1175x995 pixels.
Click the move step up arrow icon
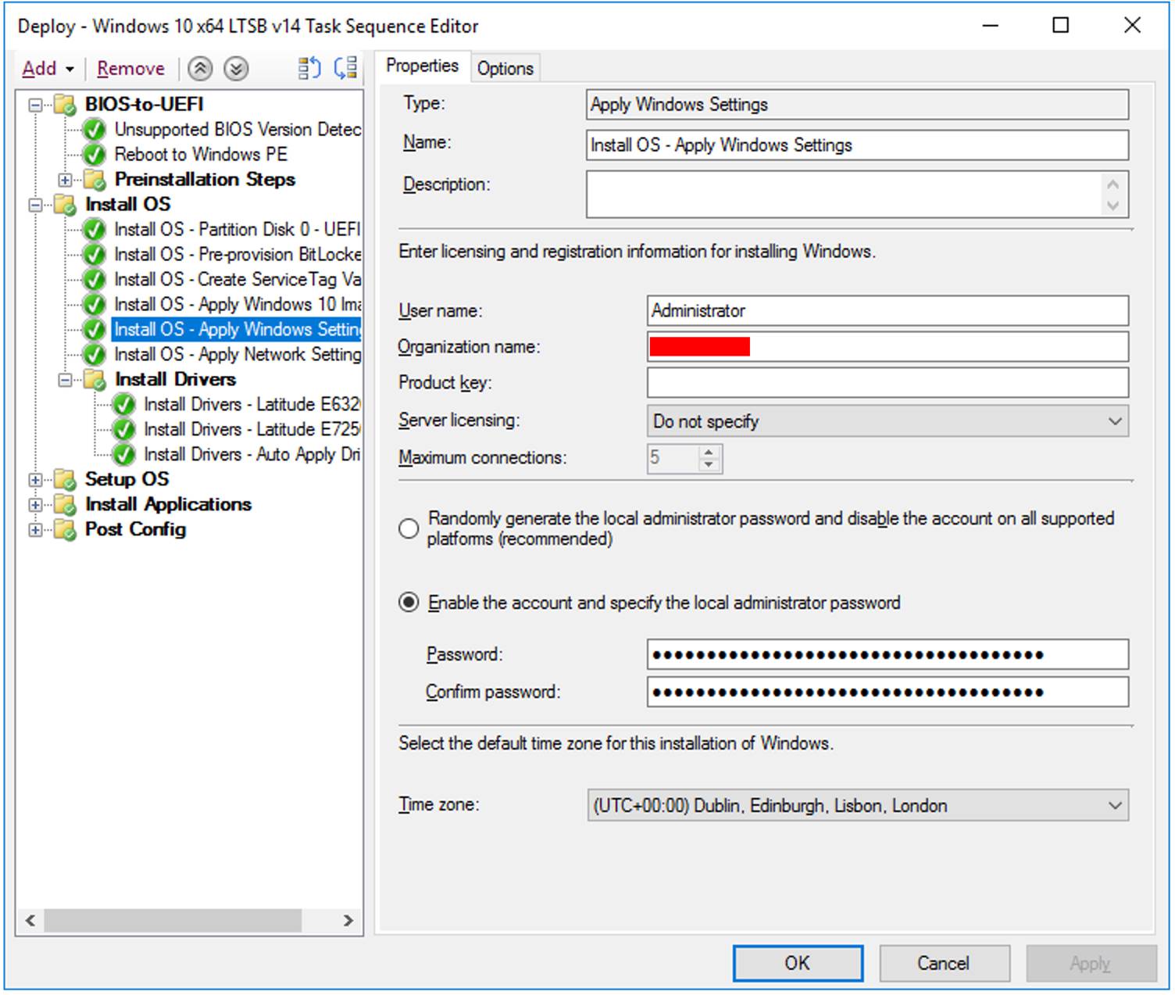pyautogui.click(x=200, y=69)
